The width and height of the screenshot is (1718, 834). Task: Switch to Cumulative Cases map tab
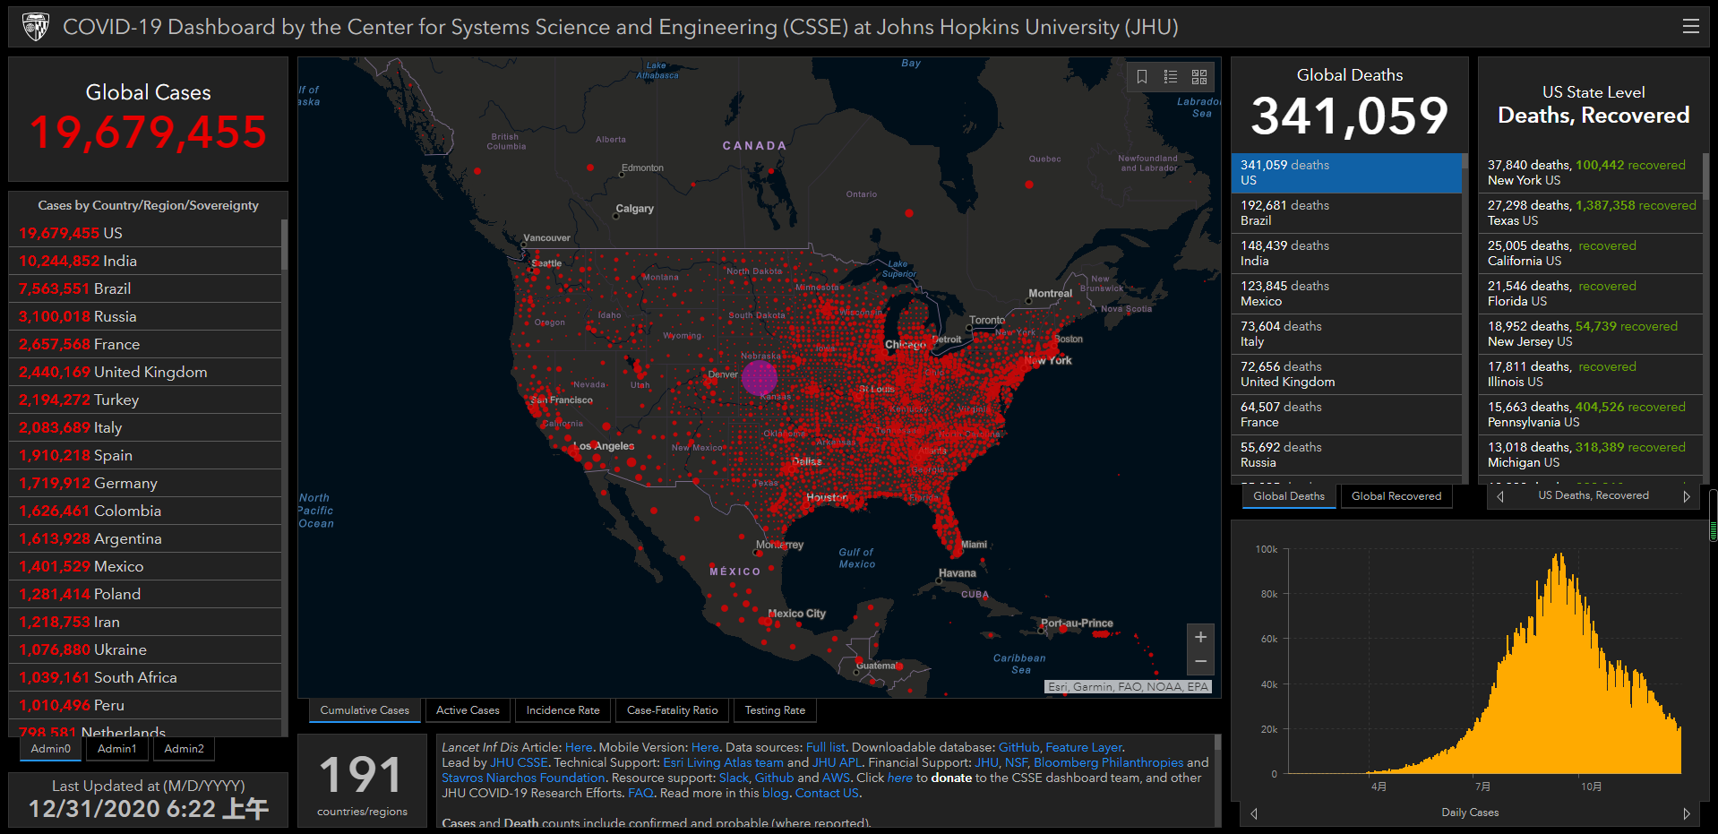pyautogui.click(x=365, y=710)
